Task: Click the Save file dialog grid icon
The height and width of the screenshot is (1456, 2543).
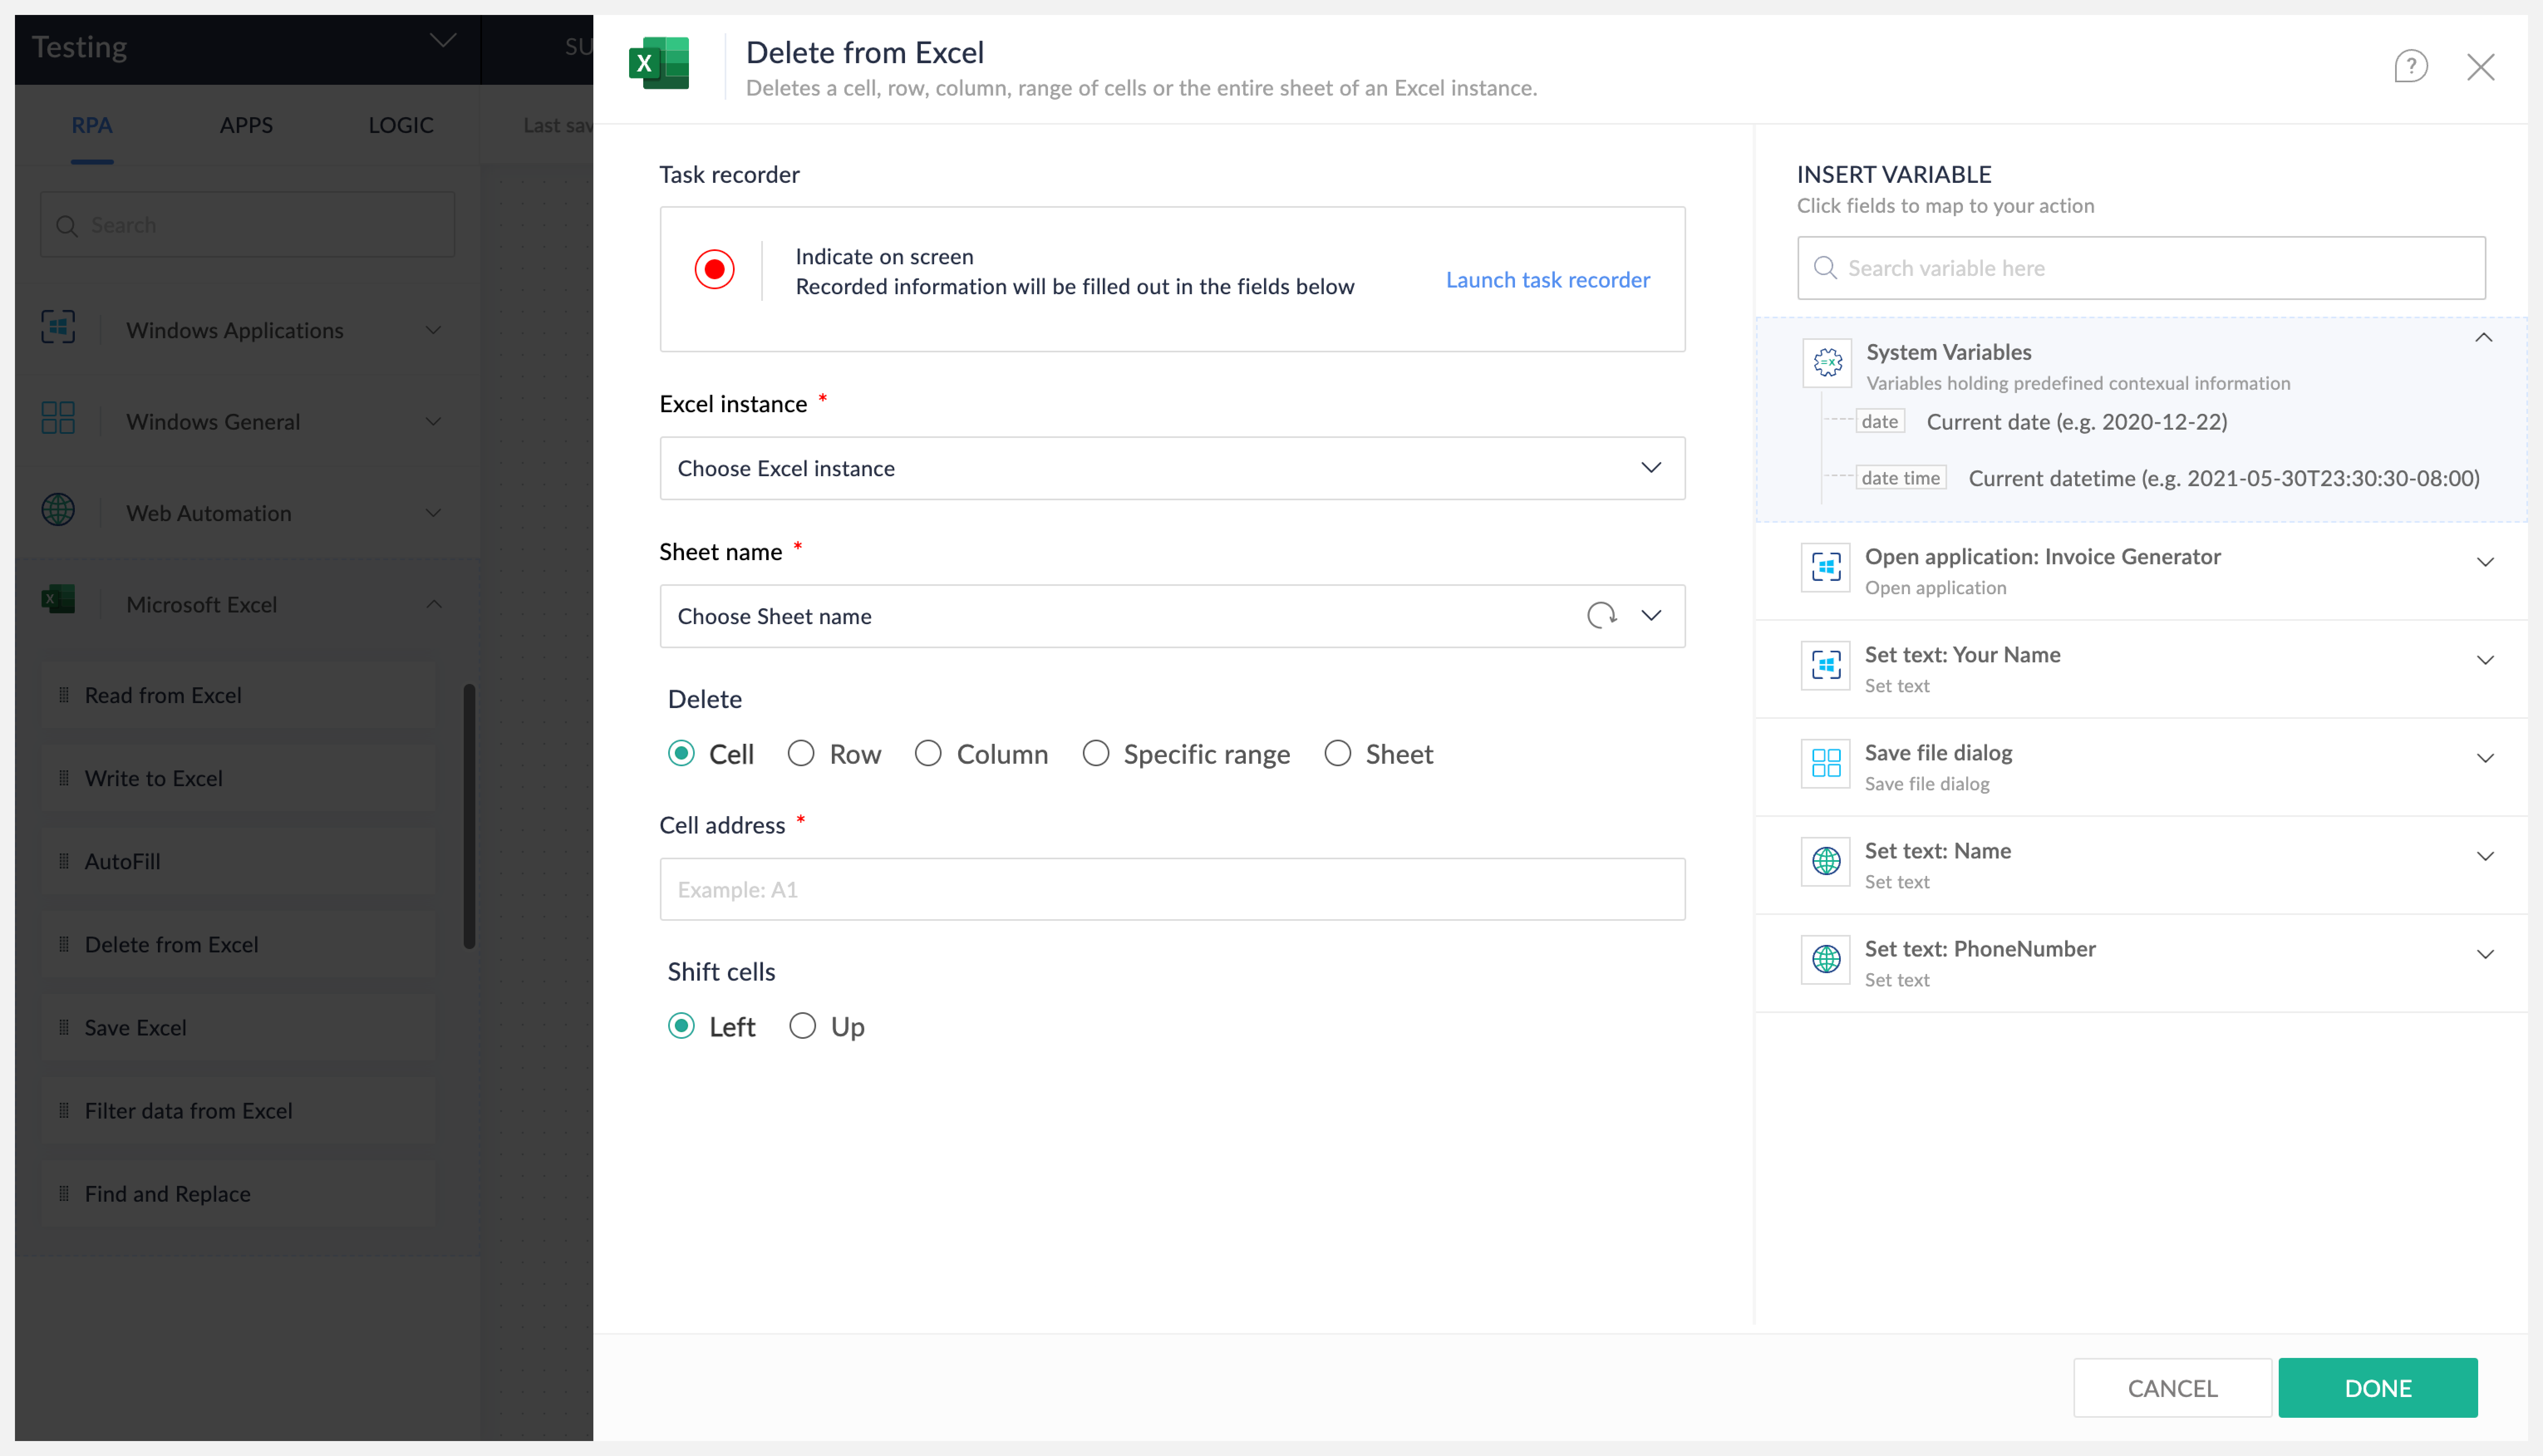Action: (x=1825, y=764)
